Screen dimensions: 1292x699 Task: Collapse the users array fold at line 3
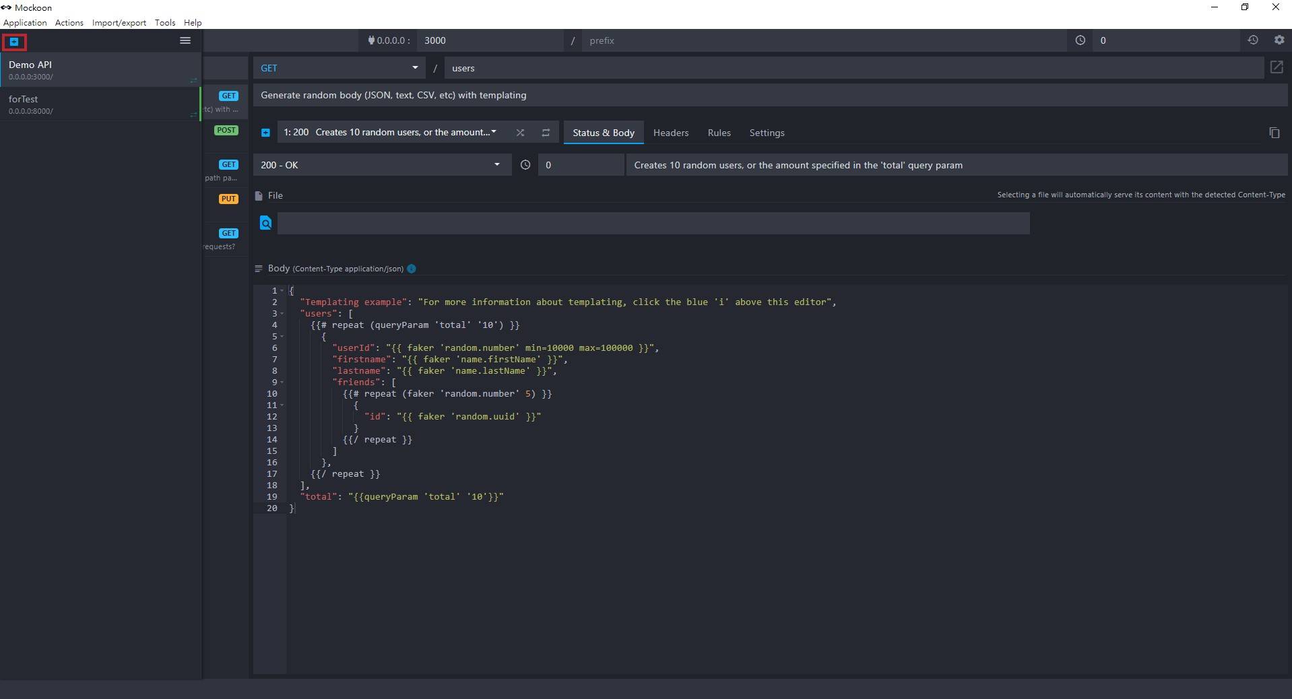click(x=282, y=314)
